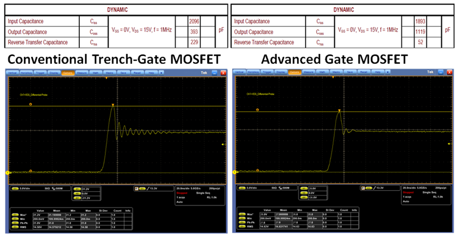This screenshot has height=235, width=458.
Task: Click channel 1 ground marker at left graticule edge
Action: coord(7,173)
